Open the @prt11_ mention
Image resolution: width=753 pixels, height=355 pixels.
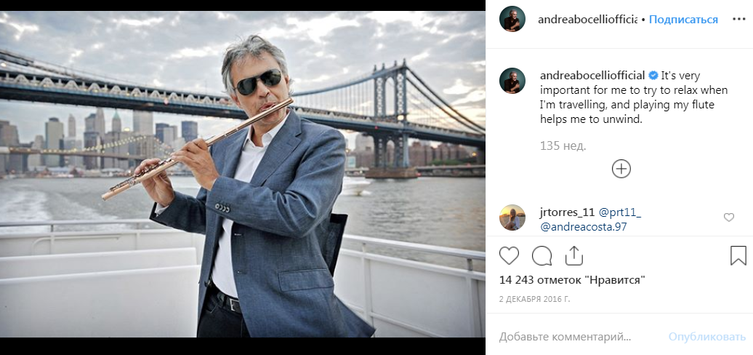(x=619, y=212)
